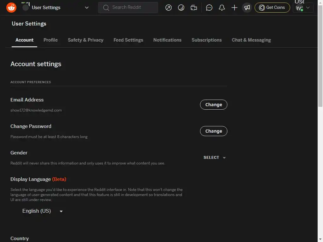Open the Popular arrow icon
This screenshot has height=242, width=323.
click(168, 8)
